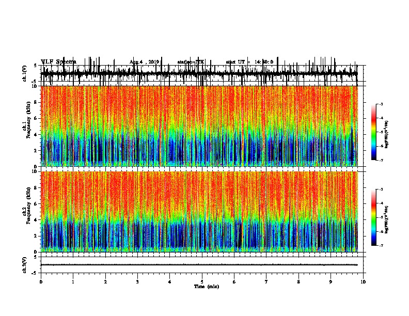Click the "-3" value on ch.2 colorbar
Screen dimensions: 409x316
click(x=381, y=189)
